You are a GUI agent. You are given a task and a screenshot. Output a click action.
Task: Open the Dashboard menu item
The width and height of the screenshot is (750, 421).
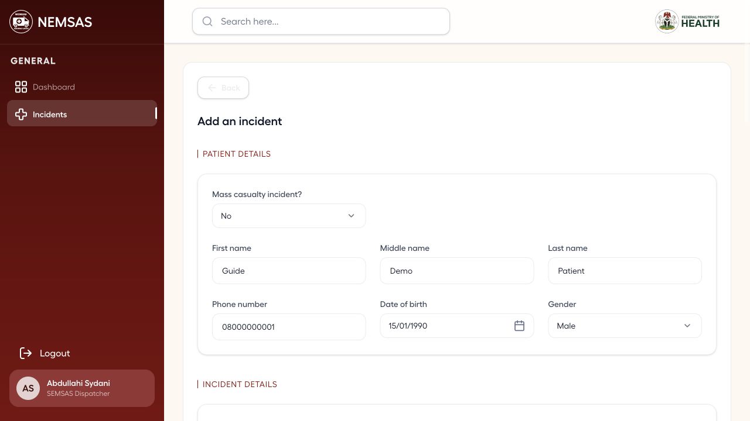coord(82,87)
